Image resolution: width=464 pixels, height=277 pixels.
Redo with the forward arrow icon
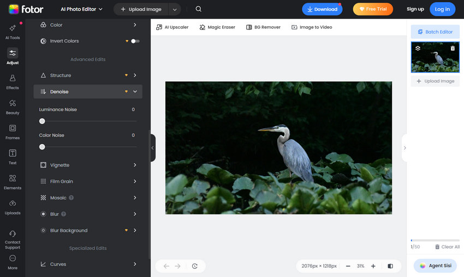tap(177, 266)
